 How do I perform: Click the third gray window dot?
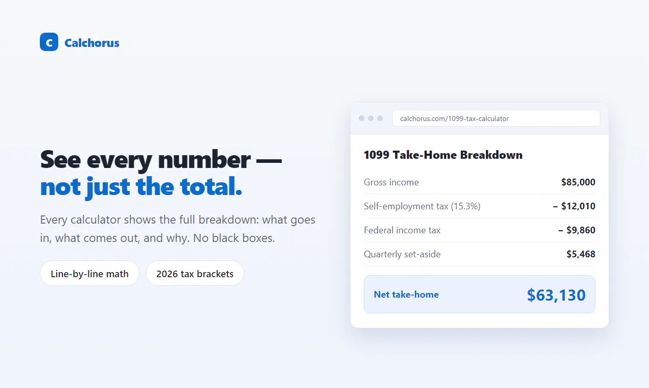tap(380, 118)
